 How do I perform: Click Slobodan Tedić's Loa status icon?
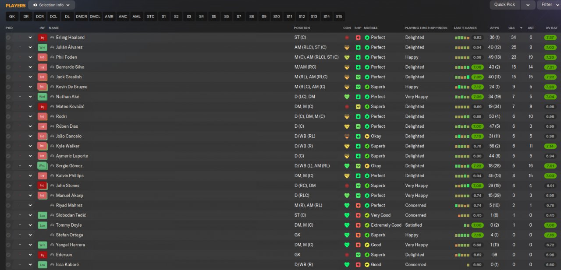pyautogui.click(x=43, y=215)
